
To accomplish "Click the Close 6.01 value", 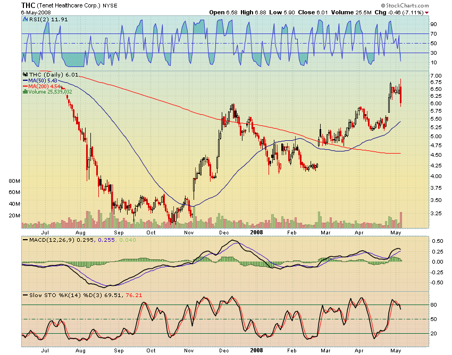I will (x=313, y=12).
